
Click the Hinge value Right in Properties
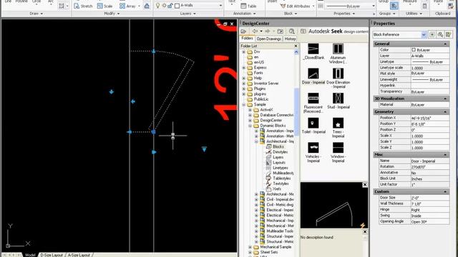tap(429, 210)
